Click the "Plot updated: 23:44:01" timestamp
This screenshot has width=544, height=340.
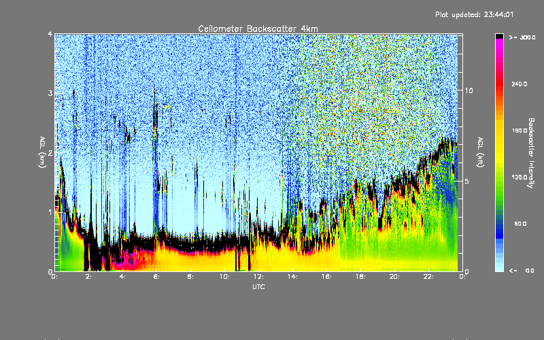coord(474,14)
